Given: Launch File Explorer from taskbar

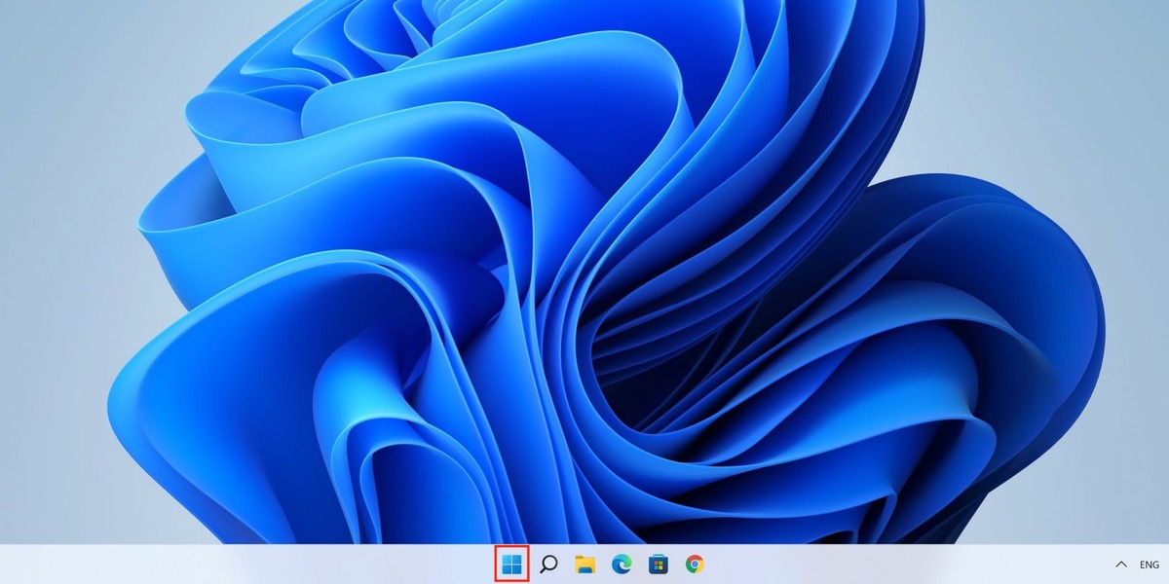Looking at the screenshot, I should tap(584, 564).
